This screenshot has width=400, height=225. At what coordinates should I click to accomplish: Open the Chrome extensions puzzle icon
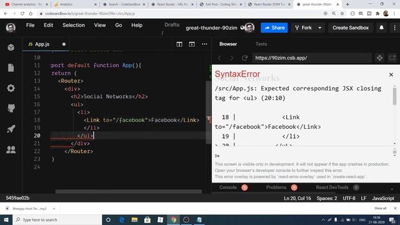click(377, 14)
